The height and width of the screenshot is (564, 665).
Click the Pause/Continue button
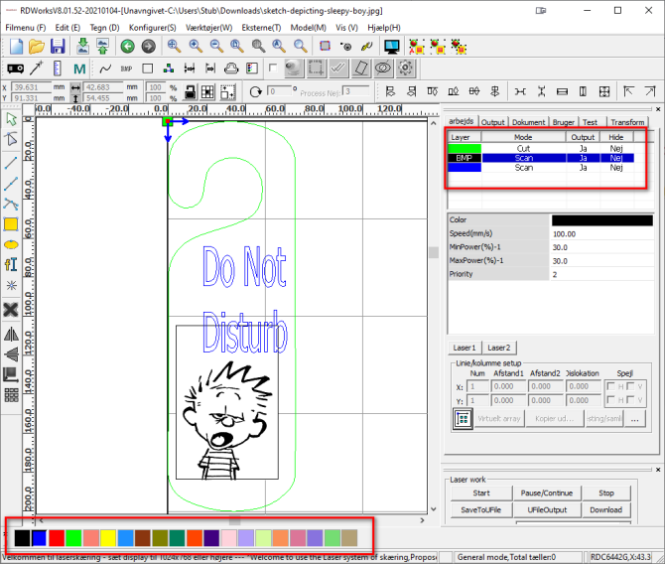(x=547, y=493)
